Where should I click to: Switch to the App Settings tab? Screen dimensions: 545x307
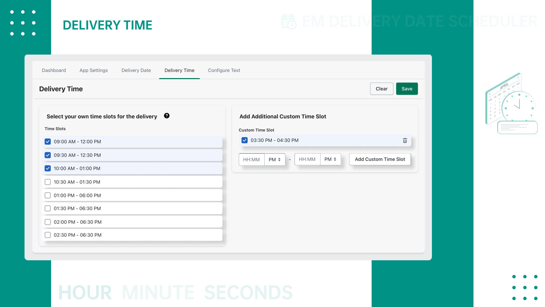(93, 70)
